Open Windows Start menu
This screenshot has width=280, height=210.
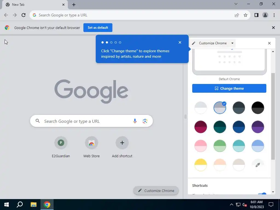(7, 205)
